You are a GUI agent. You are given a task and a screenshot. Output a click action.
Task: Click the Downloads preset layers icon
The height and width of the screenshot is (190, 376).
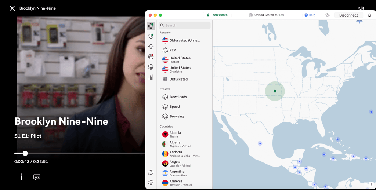coord(165,97)
